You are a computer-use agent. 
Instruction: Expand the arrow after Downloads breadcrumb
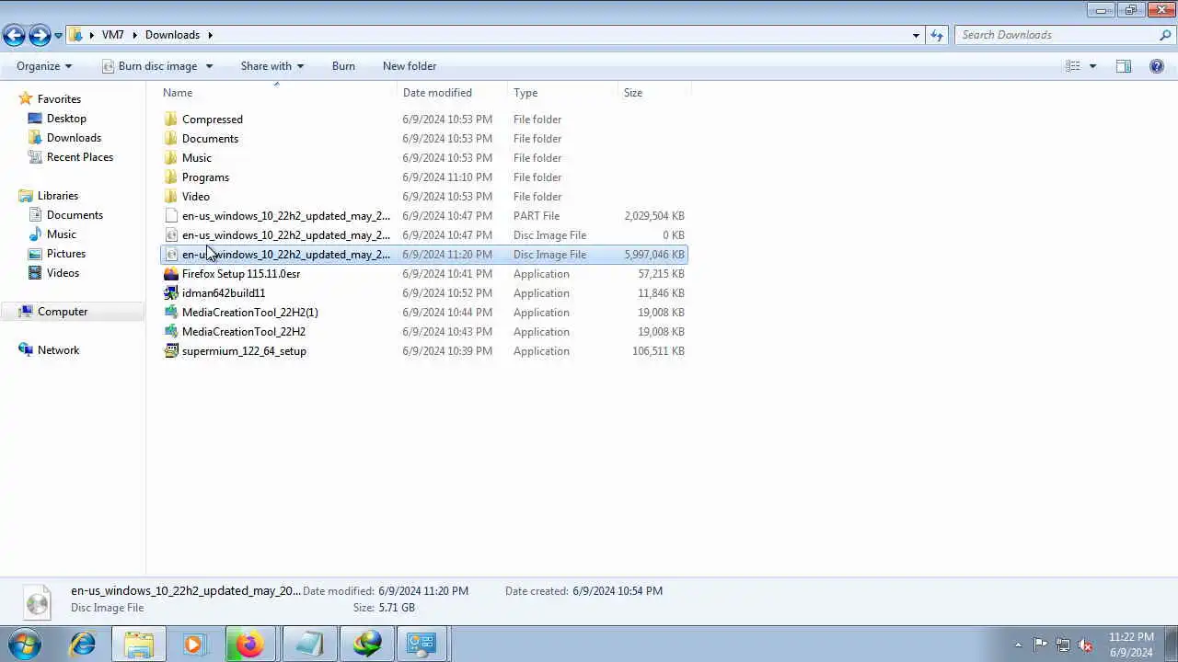click(x=210, y=35)
